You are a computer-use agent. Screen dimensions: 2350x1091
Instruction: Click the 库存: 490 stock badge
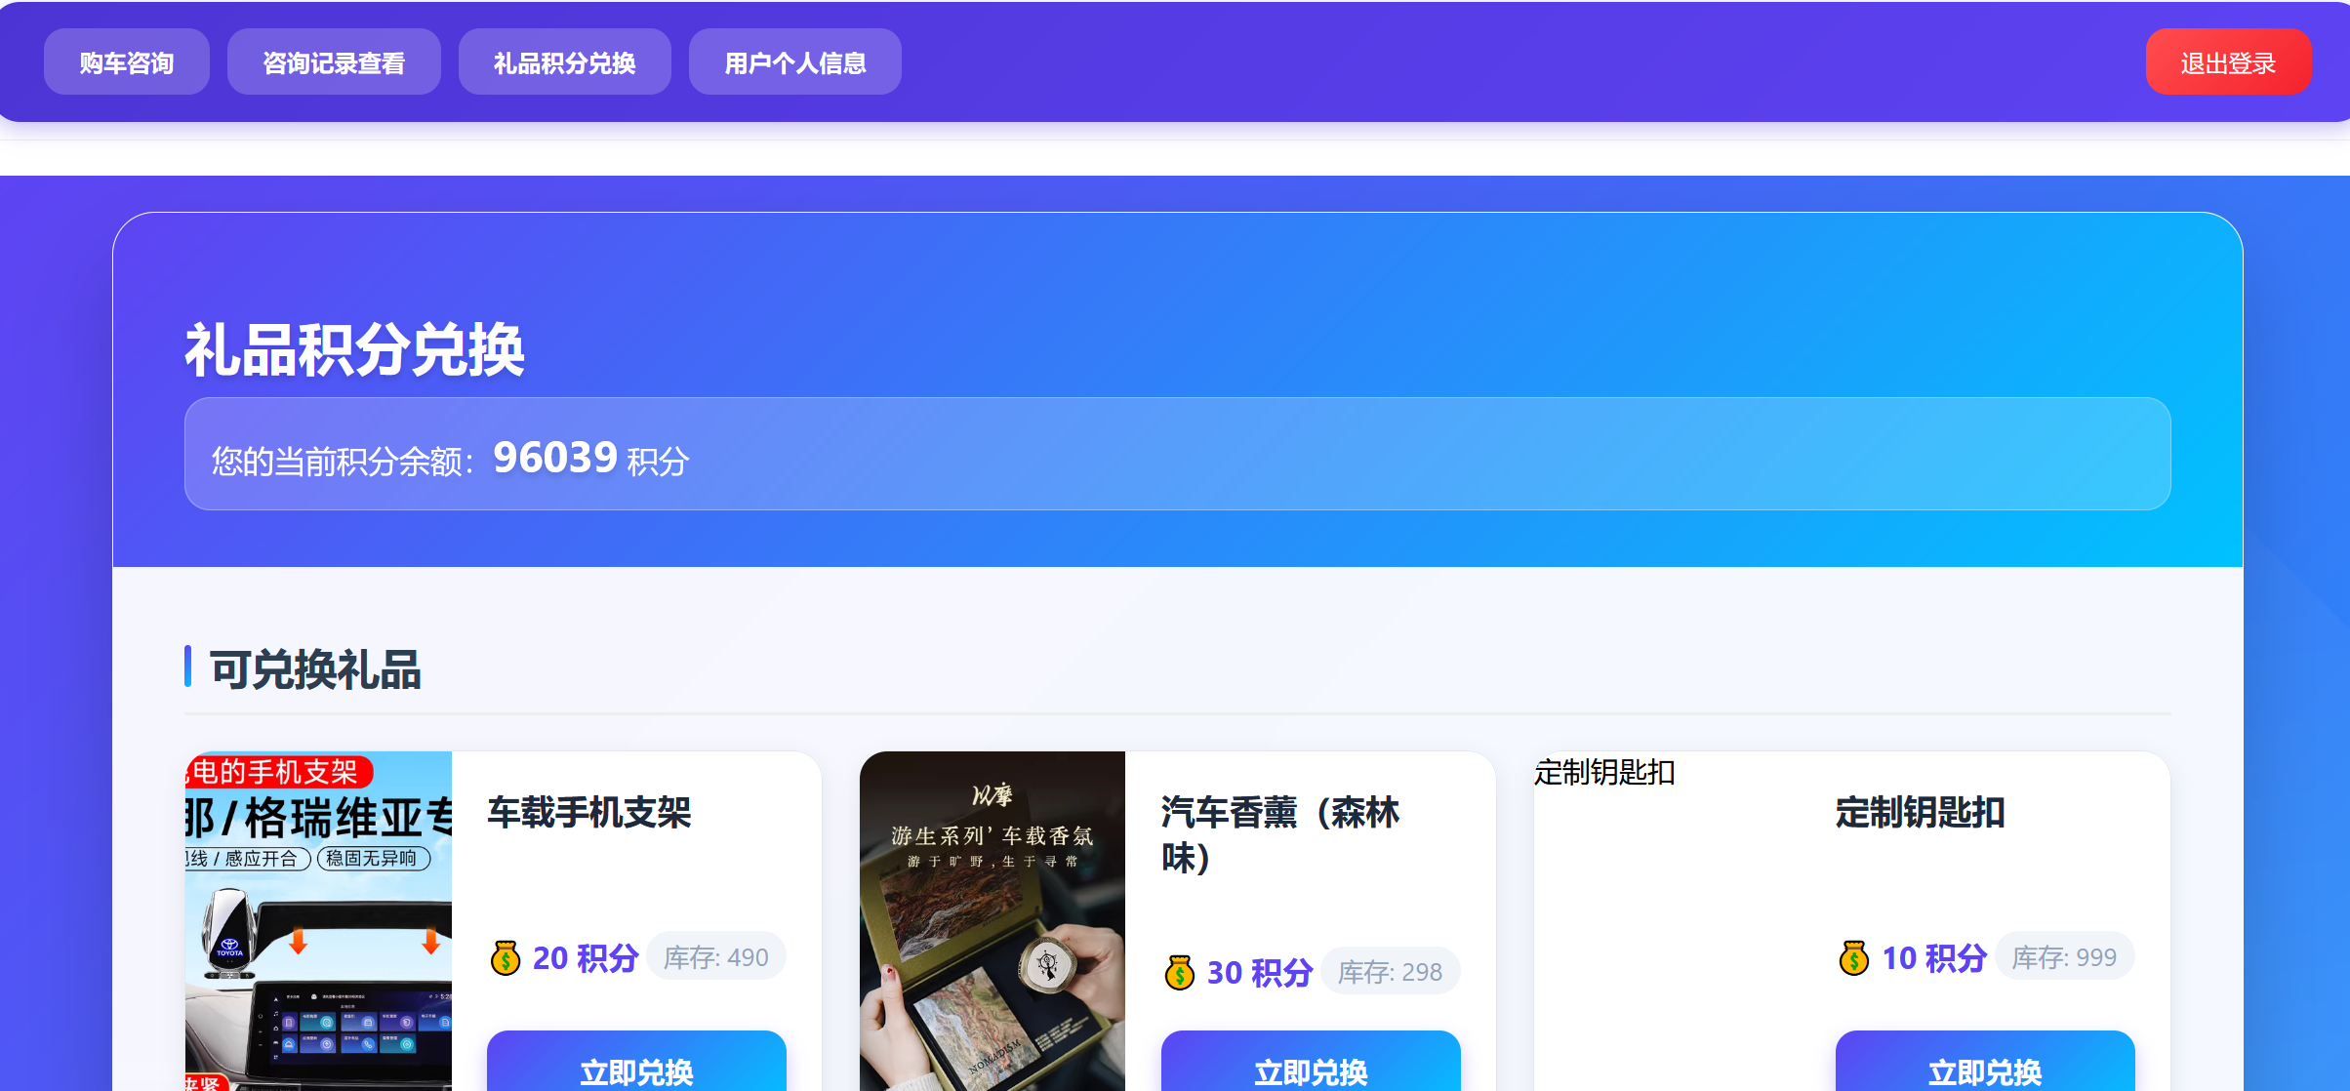coord(716,957)
